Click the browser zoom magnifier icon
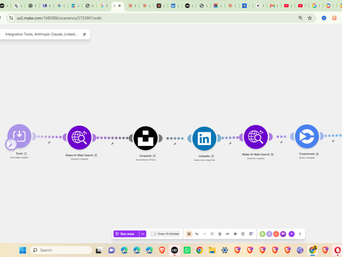This screenshot has height=257, width=342. (x=301, y=18)
